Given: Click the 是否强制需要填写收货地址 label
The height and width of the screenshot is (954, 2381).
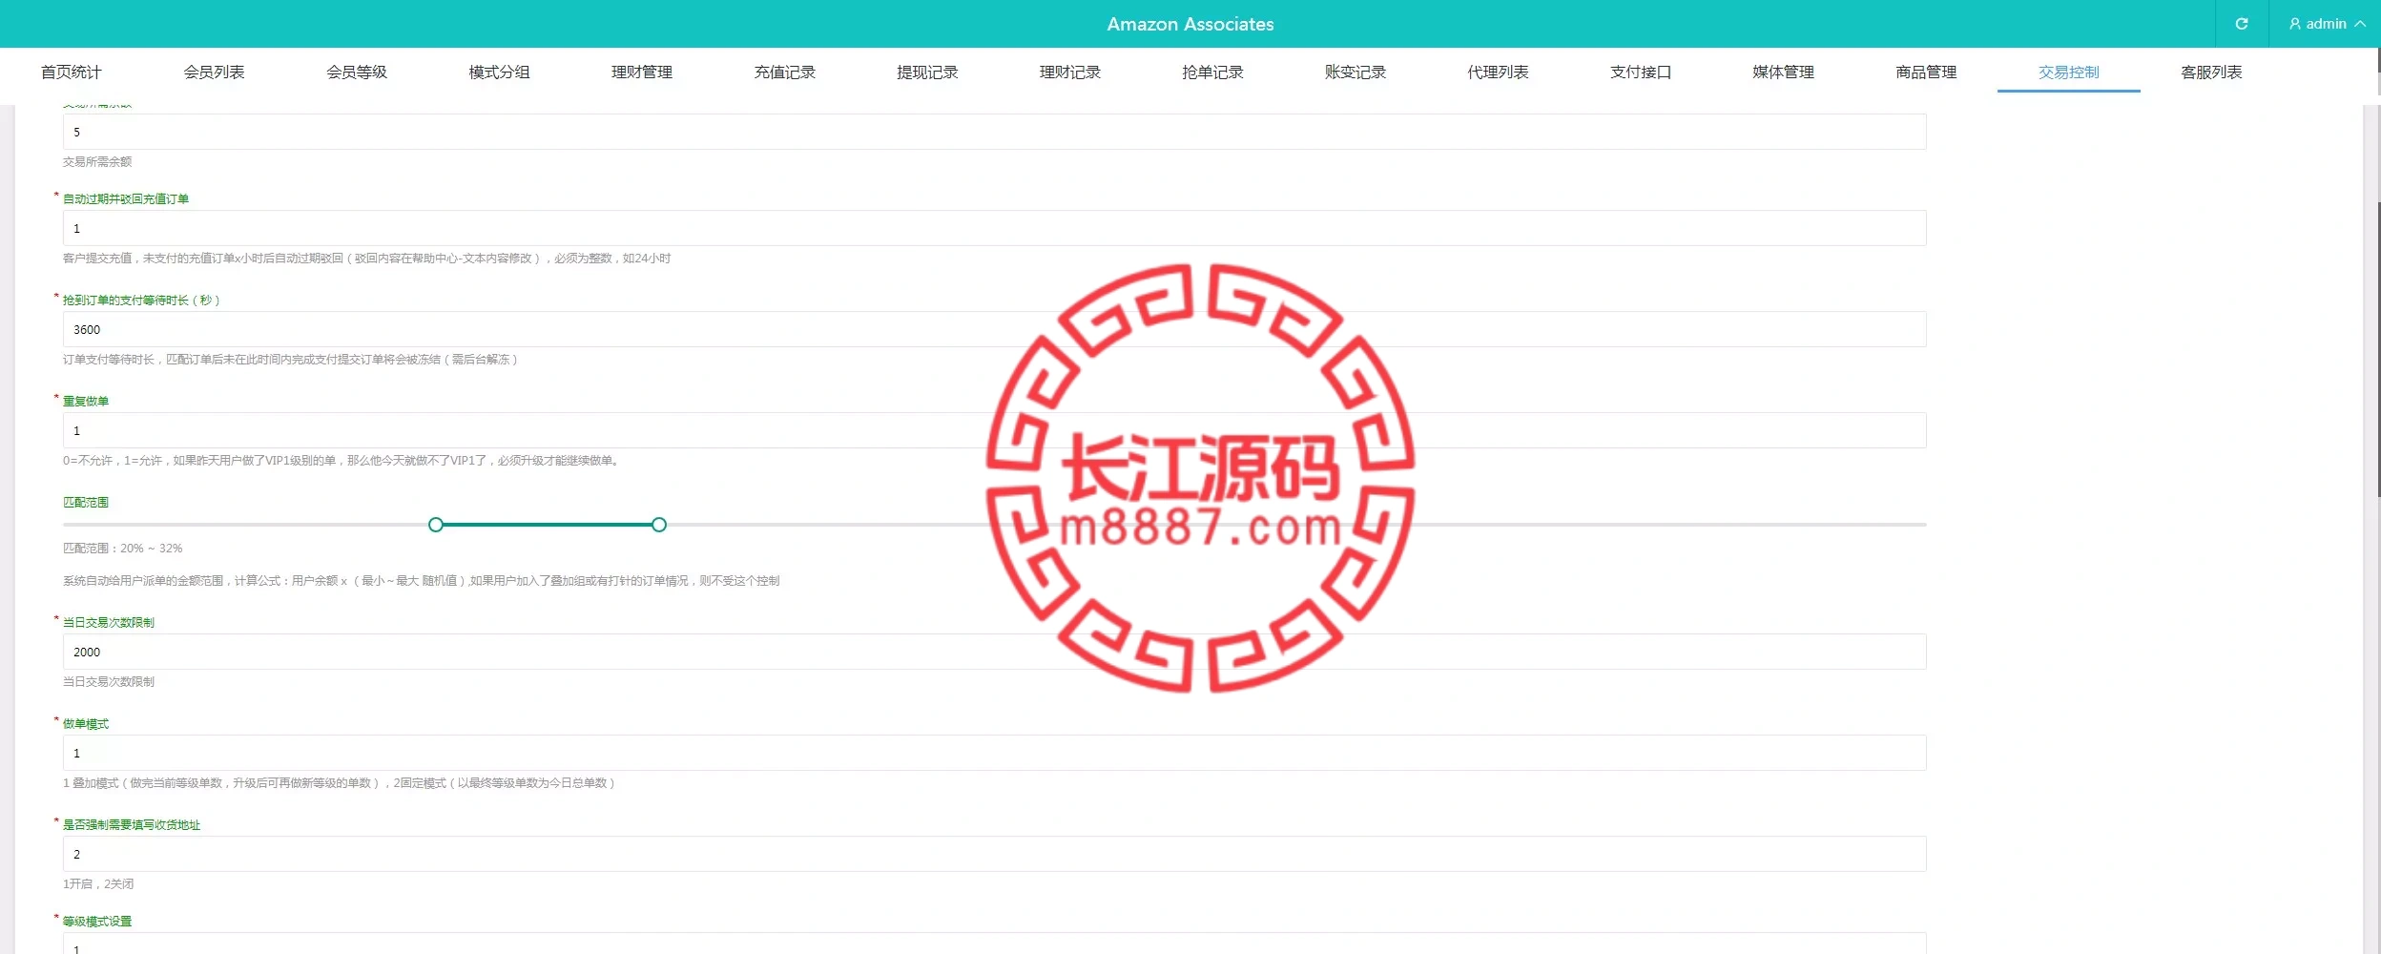Looking at the screenshot, I should coord(132,825).
